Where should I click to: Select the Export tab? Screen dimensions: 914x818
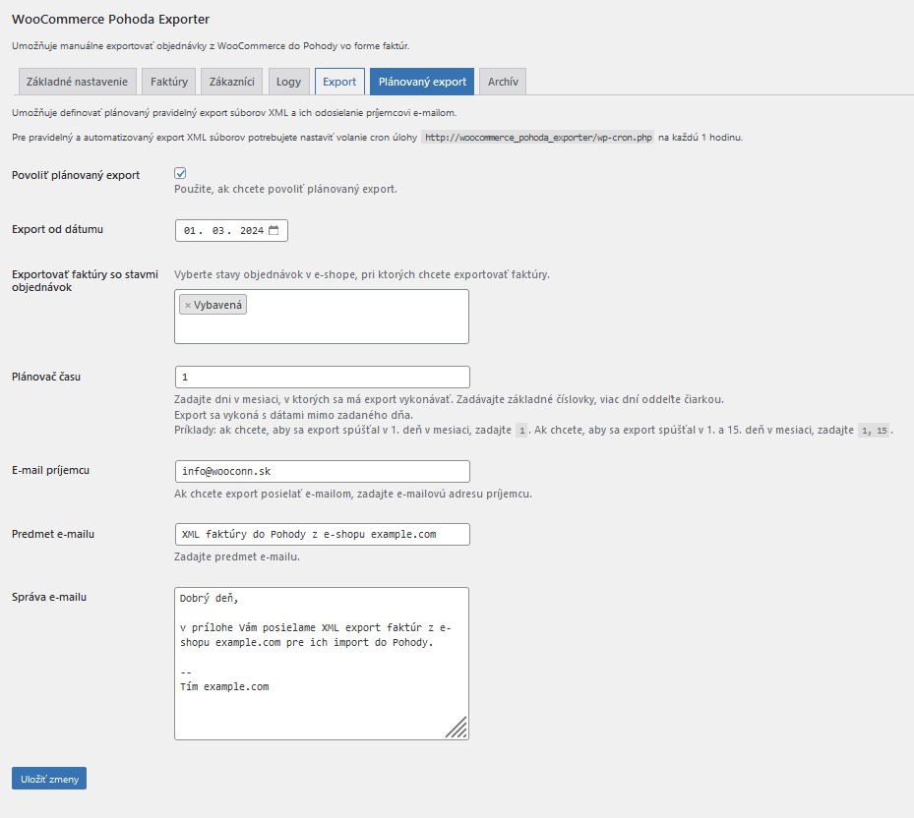point(339,82)
